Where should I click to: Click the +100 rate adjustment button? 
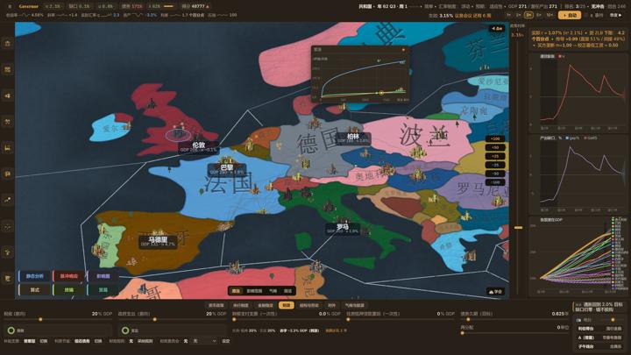click(x=495, y=138)
